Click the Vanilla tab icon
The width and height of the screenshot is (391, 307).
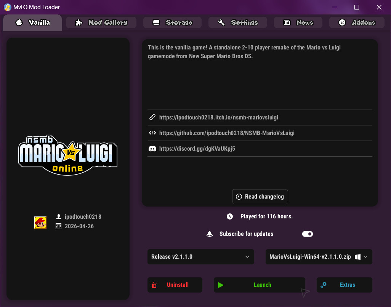click(x=19, y=23)
